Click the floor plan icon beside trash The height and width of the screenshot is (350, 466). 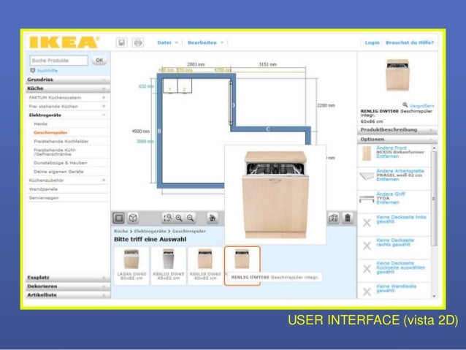334,218
